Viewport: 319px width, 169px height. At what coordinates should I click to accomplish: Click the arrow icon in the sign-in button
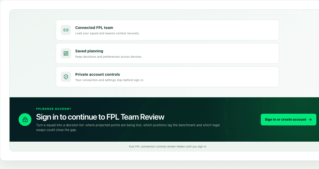310,120
